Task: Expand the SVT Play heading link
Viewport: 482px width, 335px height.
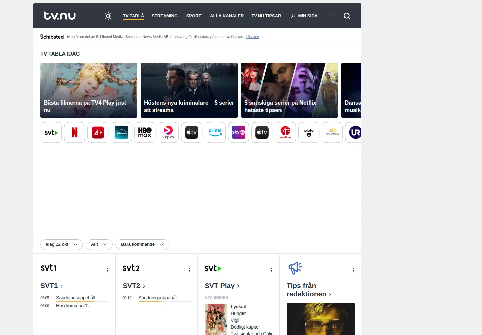Action: (x=222, y=286)
